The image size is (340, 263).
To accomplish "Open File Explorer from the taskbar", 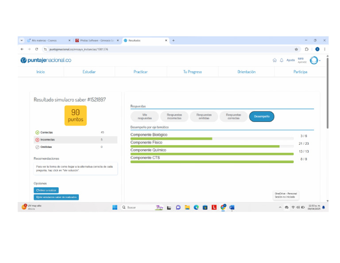I will pos(187,207).
